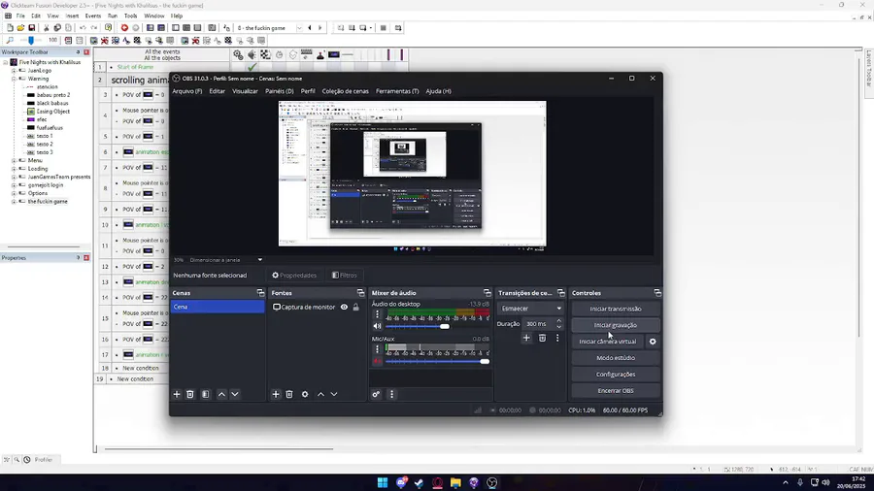Toggle Captura de monitor visibility eye
This screenshot has height=491, width=874.
tap(344, 307)
